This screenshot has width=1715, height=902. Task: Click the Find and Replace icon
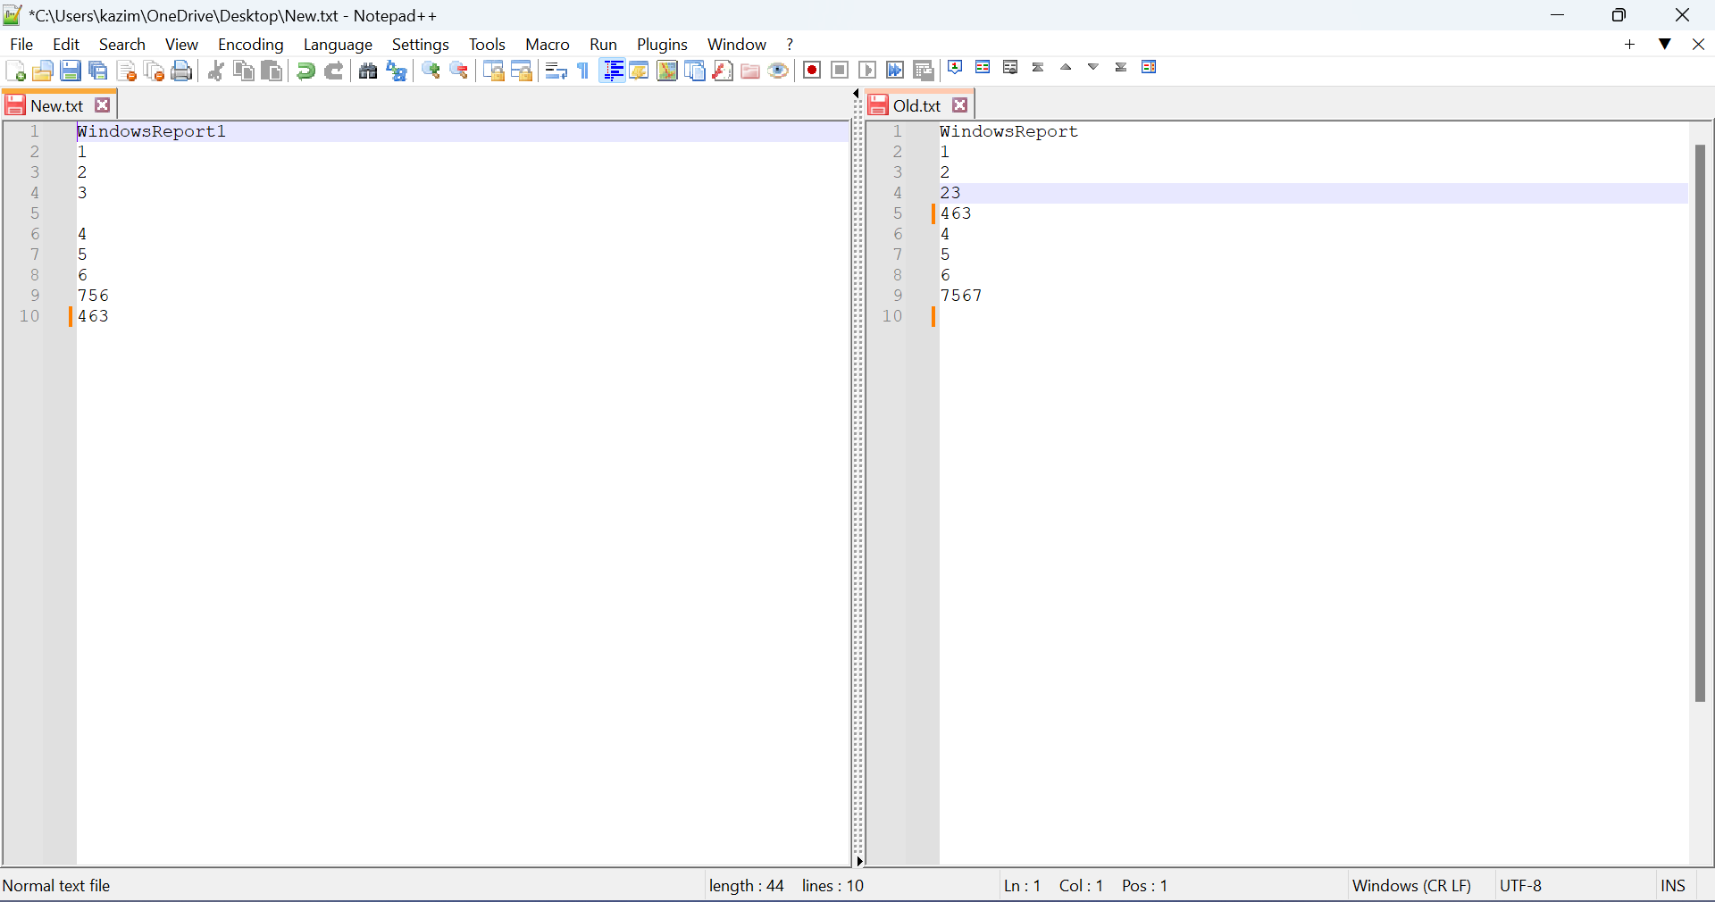point(397,71)
